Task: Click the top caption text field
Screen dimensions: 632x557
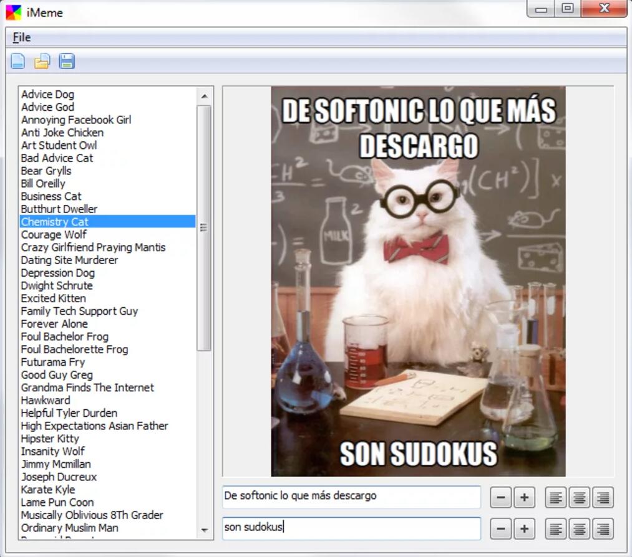Action: 351,497
